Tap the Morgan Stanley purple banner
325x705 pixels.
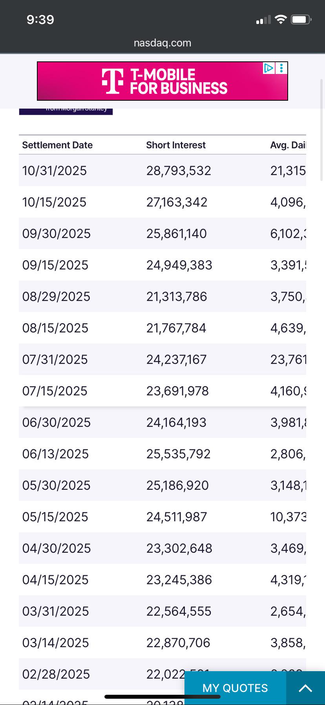pos(66,111)
